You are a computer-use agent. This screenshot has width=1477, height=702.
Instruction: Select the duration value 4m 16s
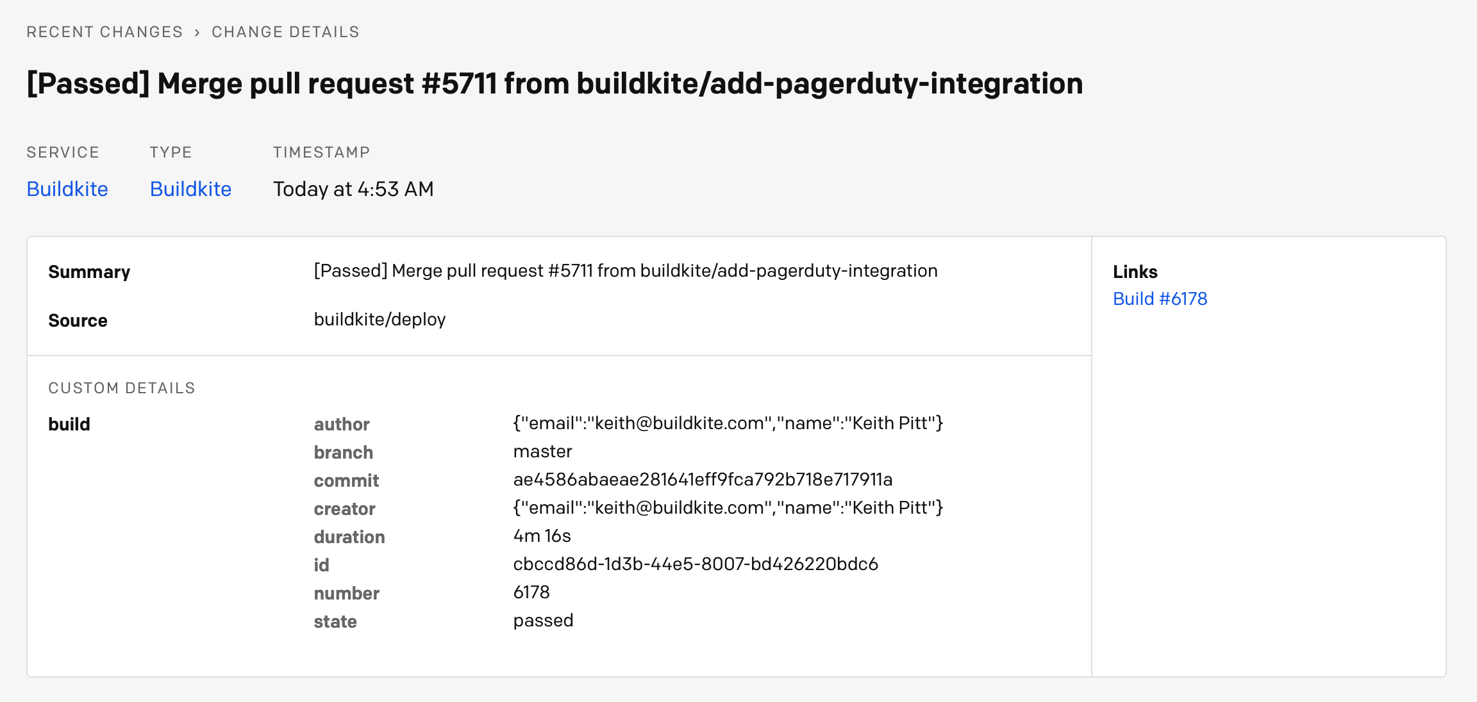click(544, 536)
